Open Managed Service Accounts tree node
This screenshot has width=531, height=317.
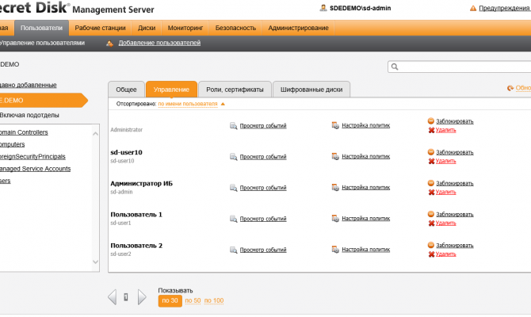35,169
